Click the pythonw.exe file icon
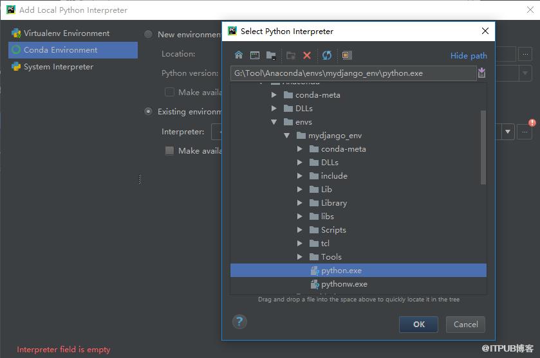 [315, 284]
